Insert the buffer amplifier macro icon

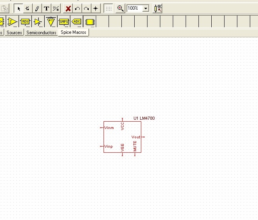(x=38, y=22)
